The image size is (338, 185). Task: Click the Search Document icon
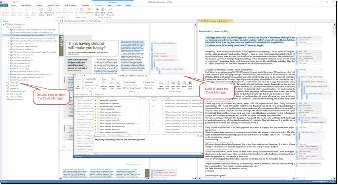pos(110,11)
